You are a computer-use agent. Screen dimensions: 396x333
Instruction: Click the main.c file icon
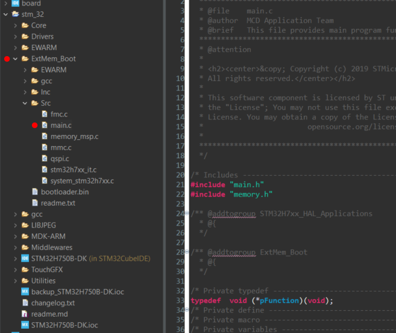click(x=45, y=125)
